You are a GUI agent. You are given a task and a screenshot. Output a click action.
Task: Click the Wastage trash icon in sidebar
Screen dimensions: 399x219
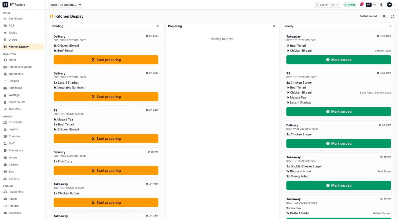click(x=5, y=95)
